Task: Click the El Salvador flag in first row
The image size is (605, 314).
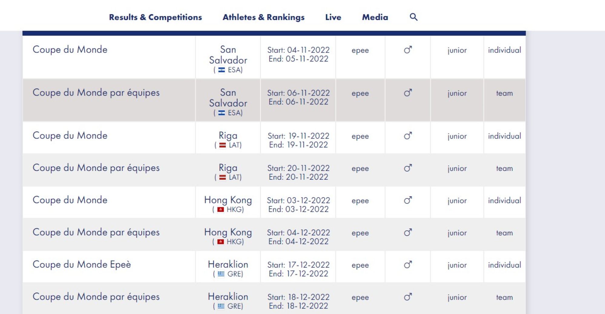Action: [222, 70]
